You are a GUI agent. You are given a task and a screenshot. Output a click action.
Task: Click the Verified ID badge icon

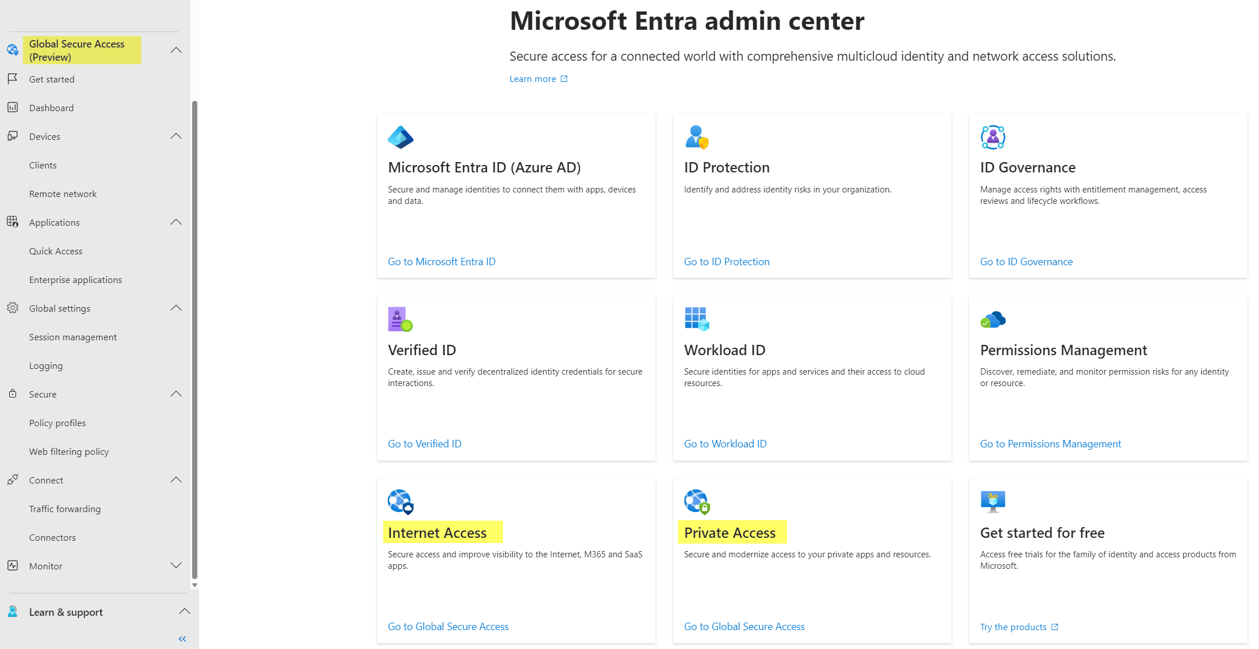[x=400, y=320]
